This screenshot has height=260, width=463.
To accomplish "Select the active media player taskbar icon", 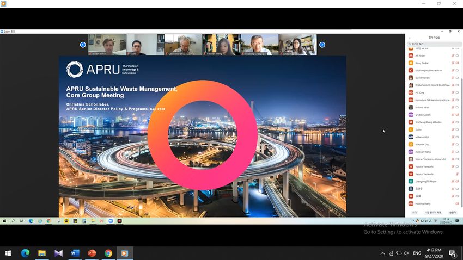I will 125,253.
